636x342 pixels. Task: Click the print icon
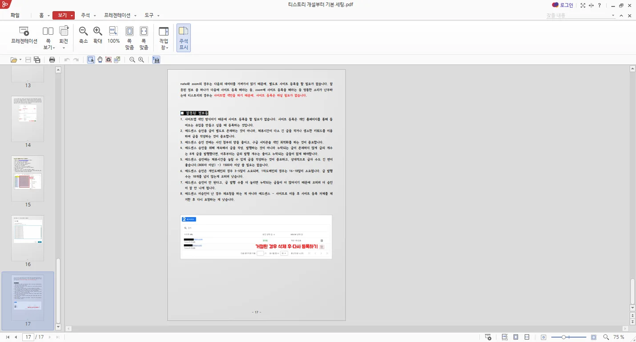coord(52,60)
